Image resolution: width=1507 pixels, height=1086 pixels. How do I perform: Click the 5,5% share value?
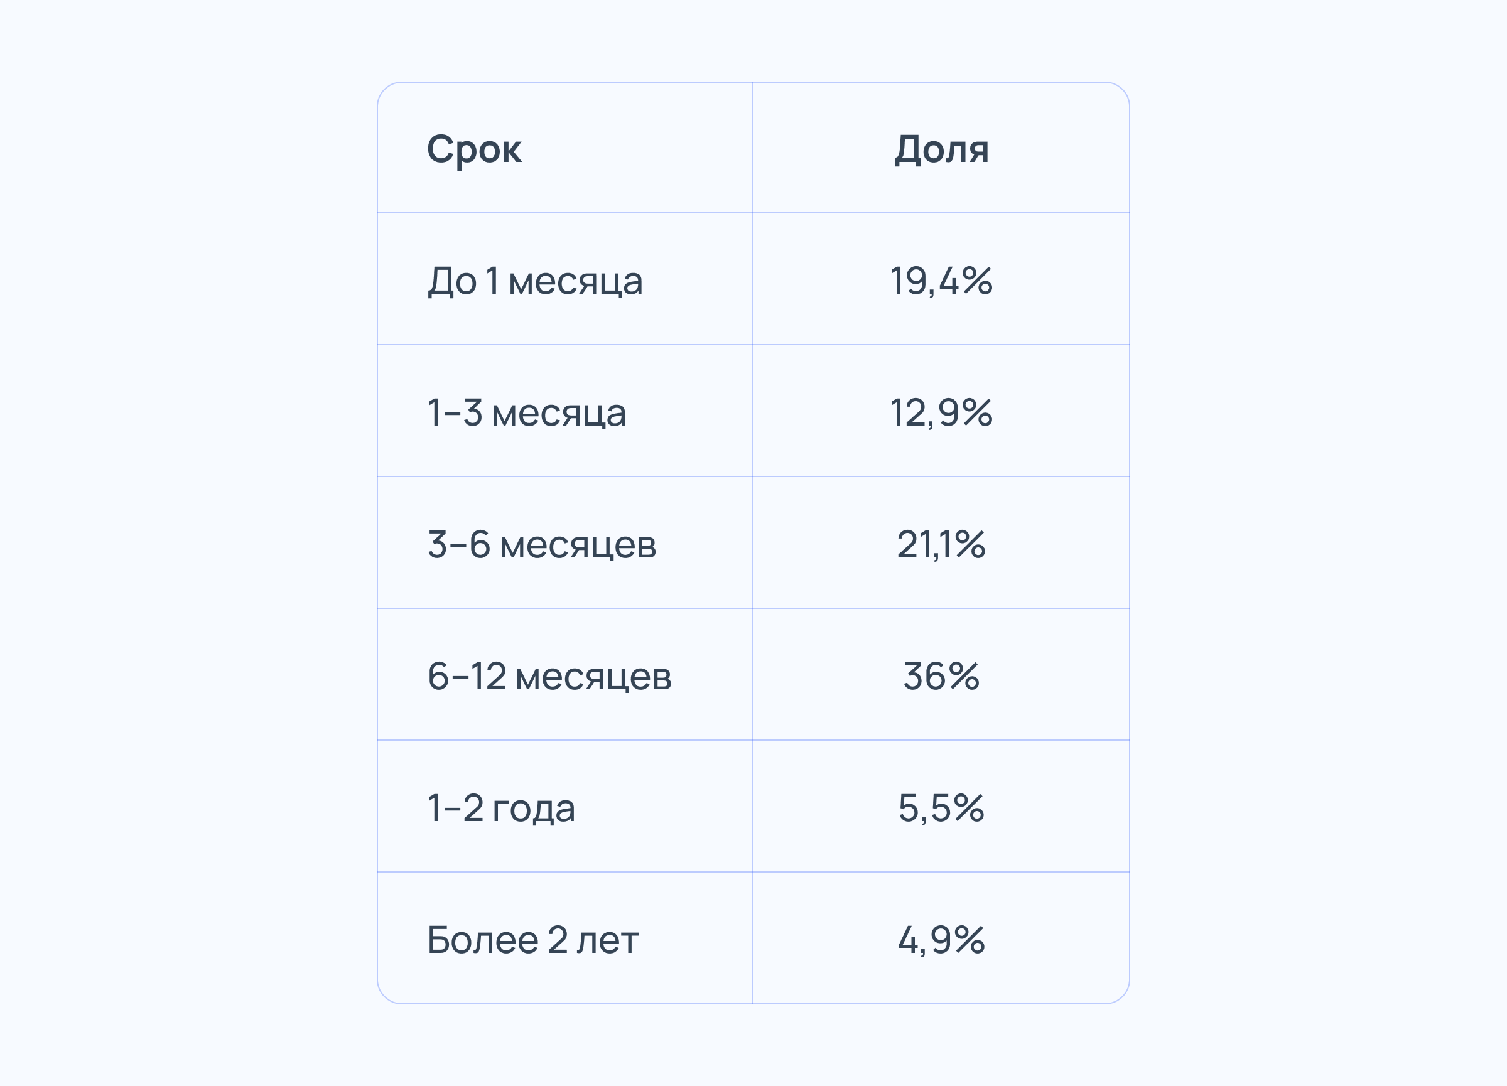tap(941, 809)
